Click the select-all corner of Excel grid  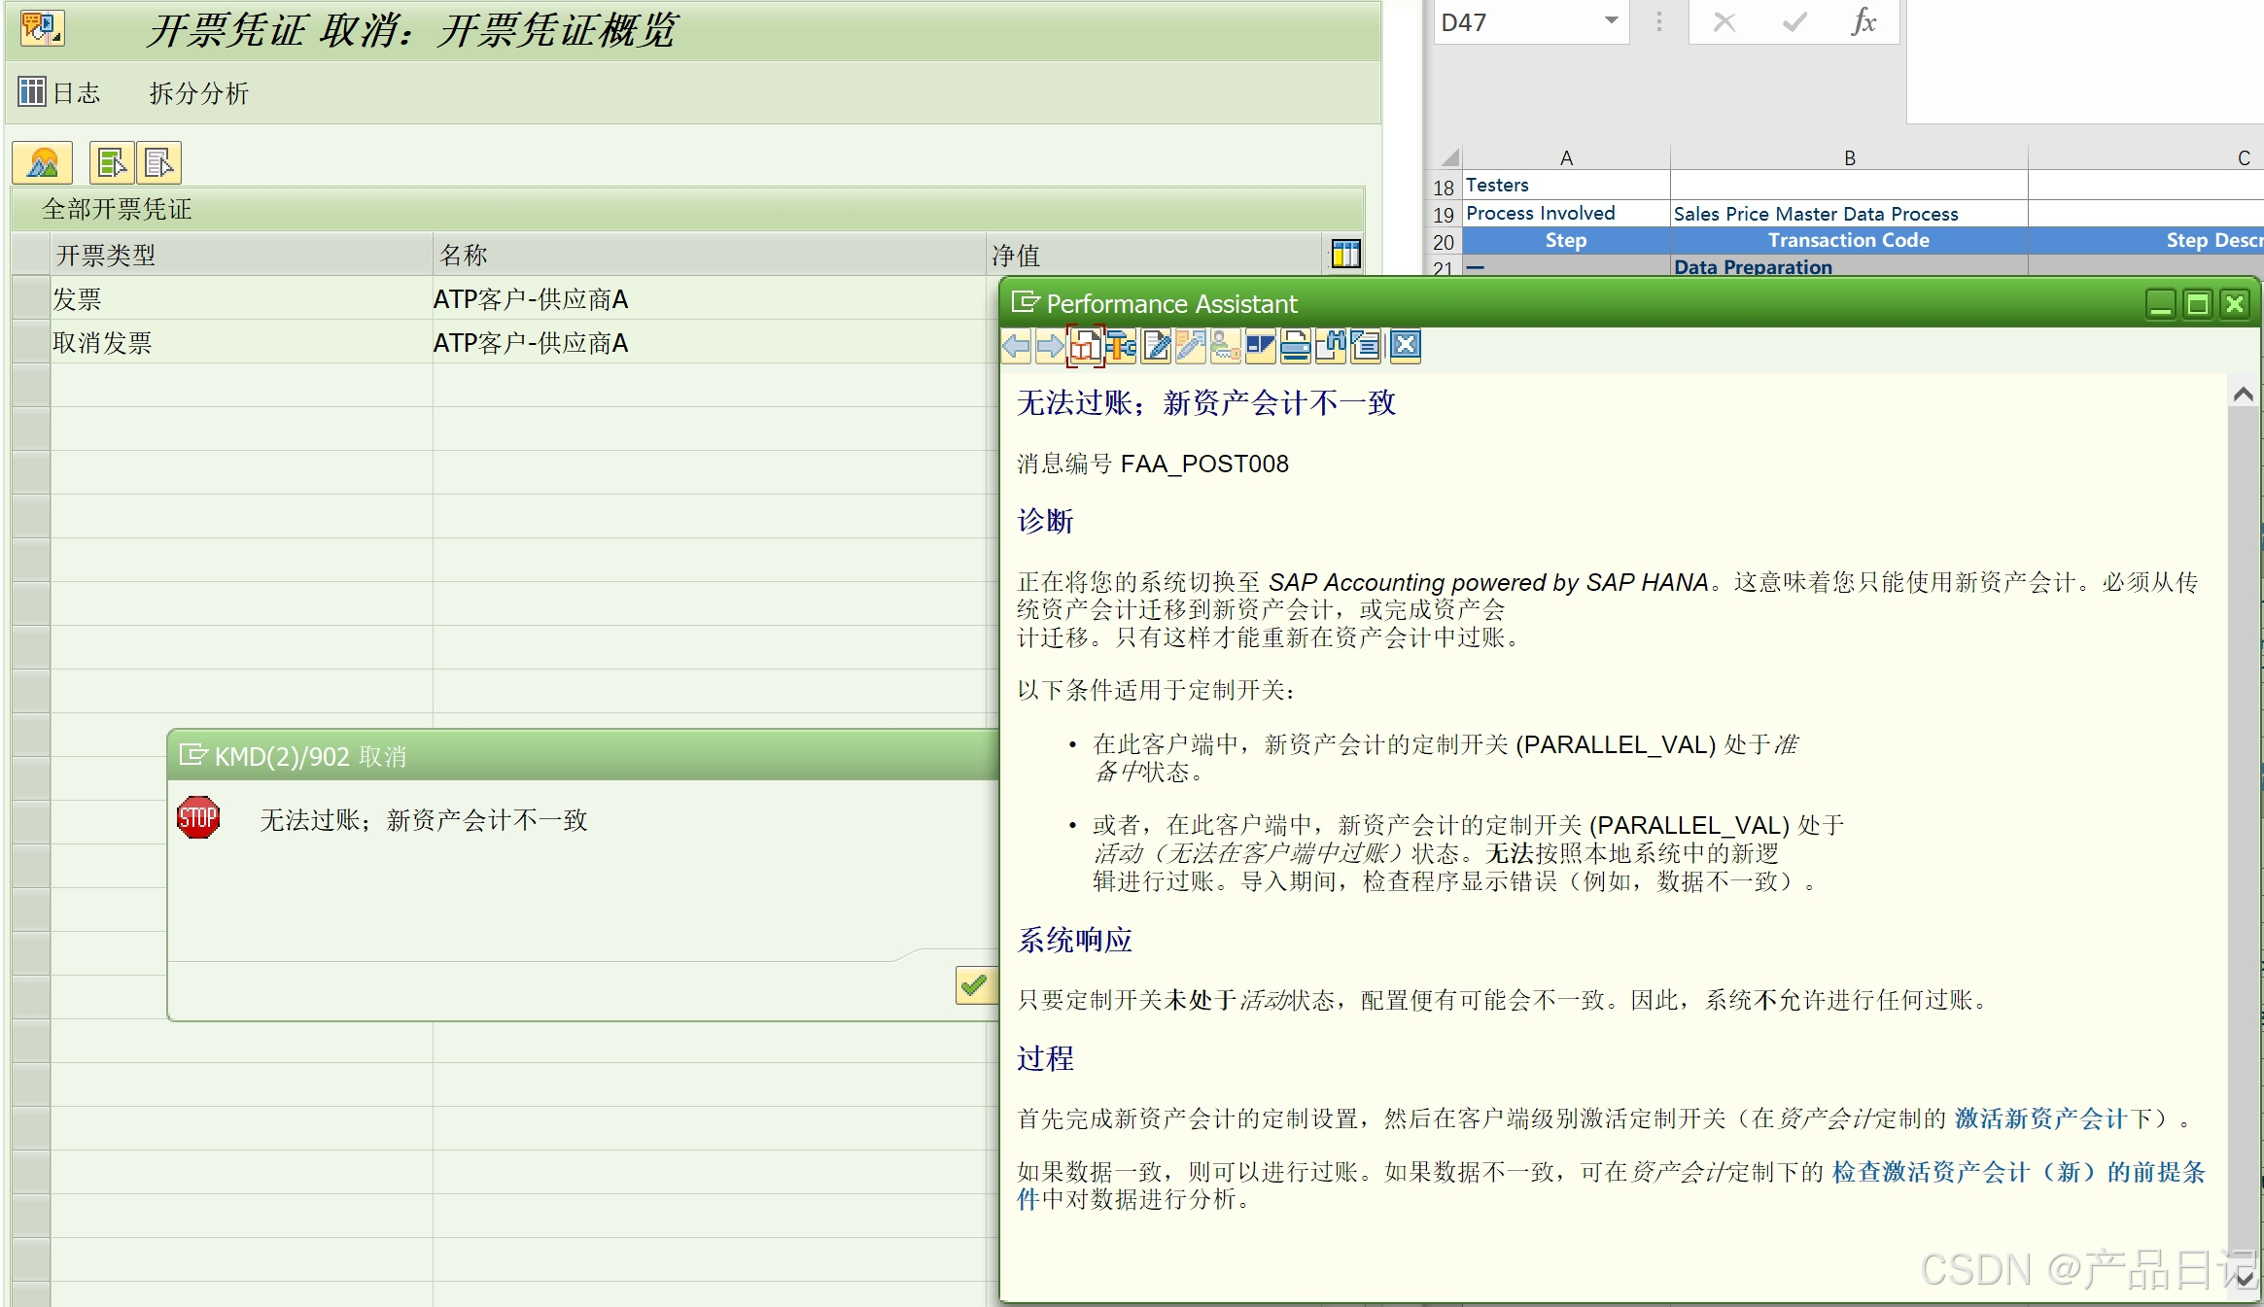click(1448, 157)
